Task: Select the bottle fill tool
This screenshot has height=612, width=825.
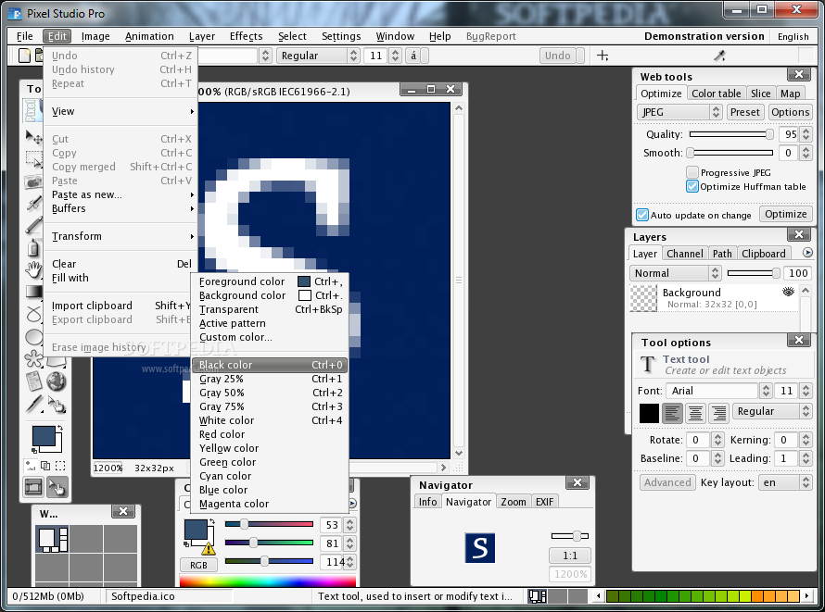Action: (x=33, y=247)
